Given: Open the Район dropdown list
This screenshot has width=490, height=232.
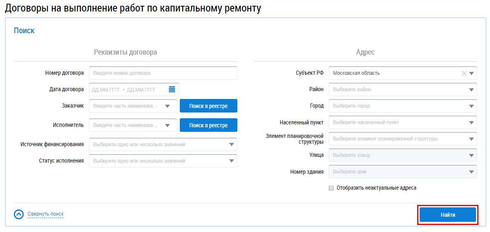Looking at the screenshot, I should pos(471,90).
